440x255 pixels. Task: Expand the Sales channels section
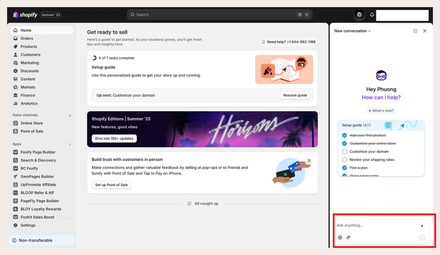point(70,115)
